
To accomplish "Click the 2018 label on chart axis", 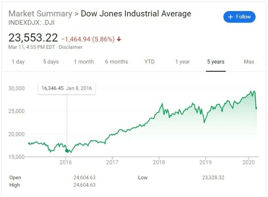I will point(159,162).
